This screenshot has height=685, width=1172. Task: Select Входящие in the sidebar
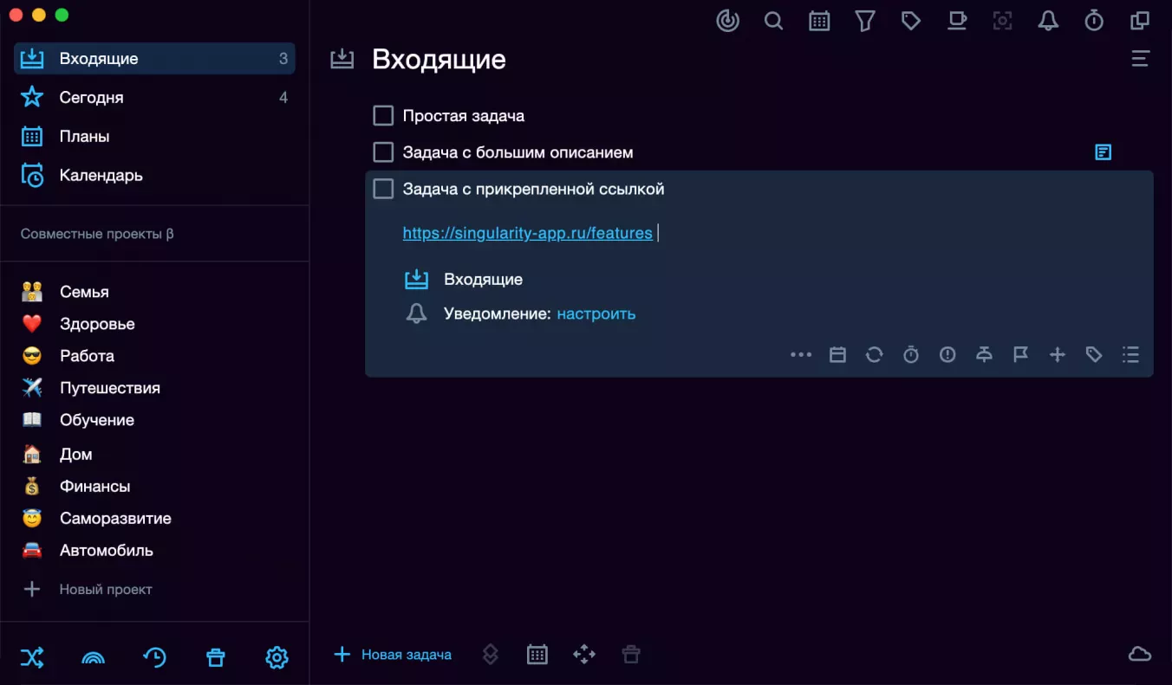click(154, 59)
